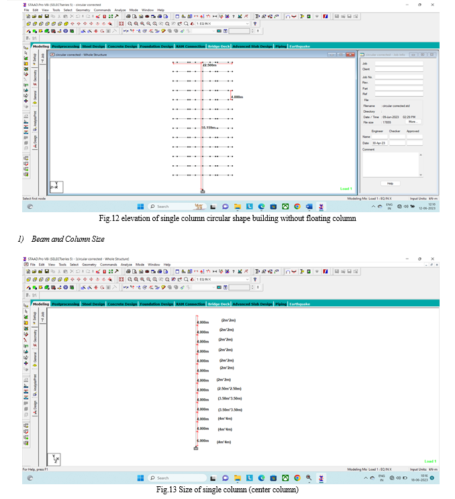Screen dimensions: 455x499
Task: Click first magnifier zoom icon in Fig.12 window
Action: pyautogui.click(x=130, y=24)
